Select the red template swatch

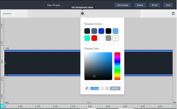coord(94,38)
